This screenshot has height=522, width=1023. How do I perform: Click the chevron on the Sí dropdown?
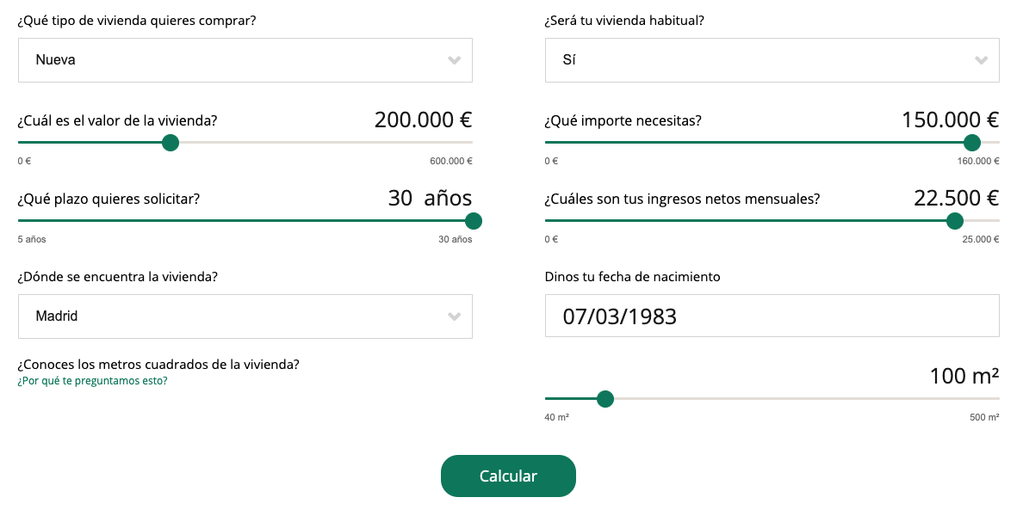coord(981,59)
